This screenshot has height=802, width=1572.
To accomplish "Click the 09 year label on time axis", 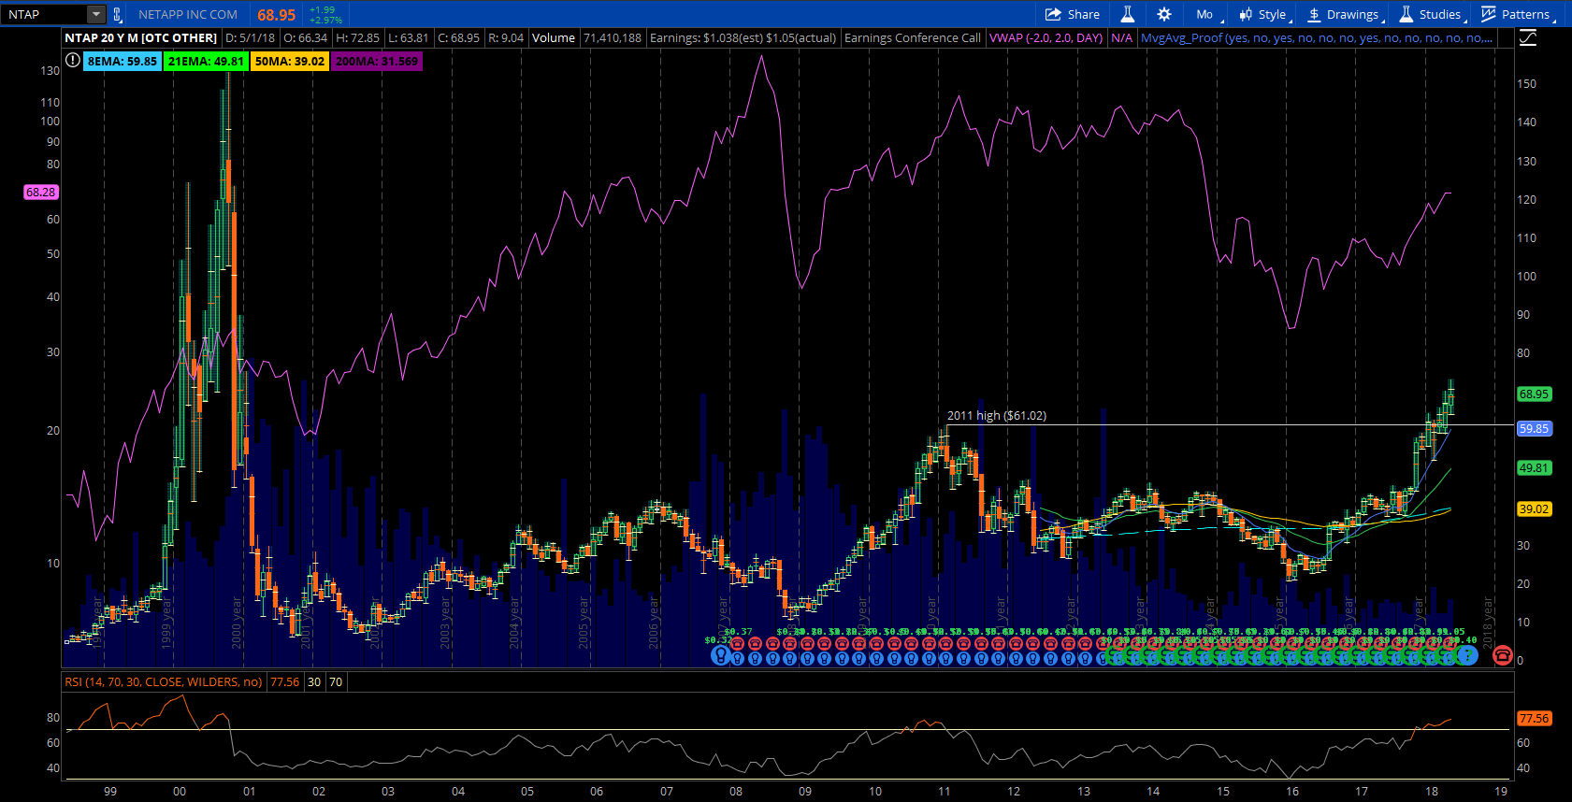I will tap(805, 792).
